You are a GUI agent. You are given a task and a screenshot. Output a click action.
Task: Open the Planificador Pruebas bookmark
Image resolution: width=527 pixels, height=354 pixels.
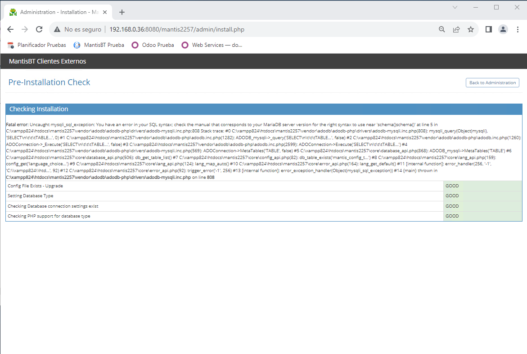(x=37, y=45)
